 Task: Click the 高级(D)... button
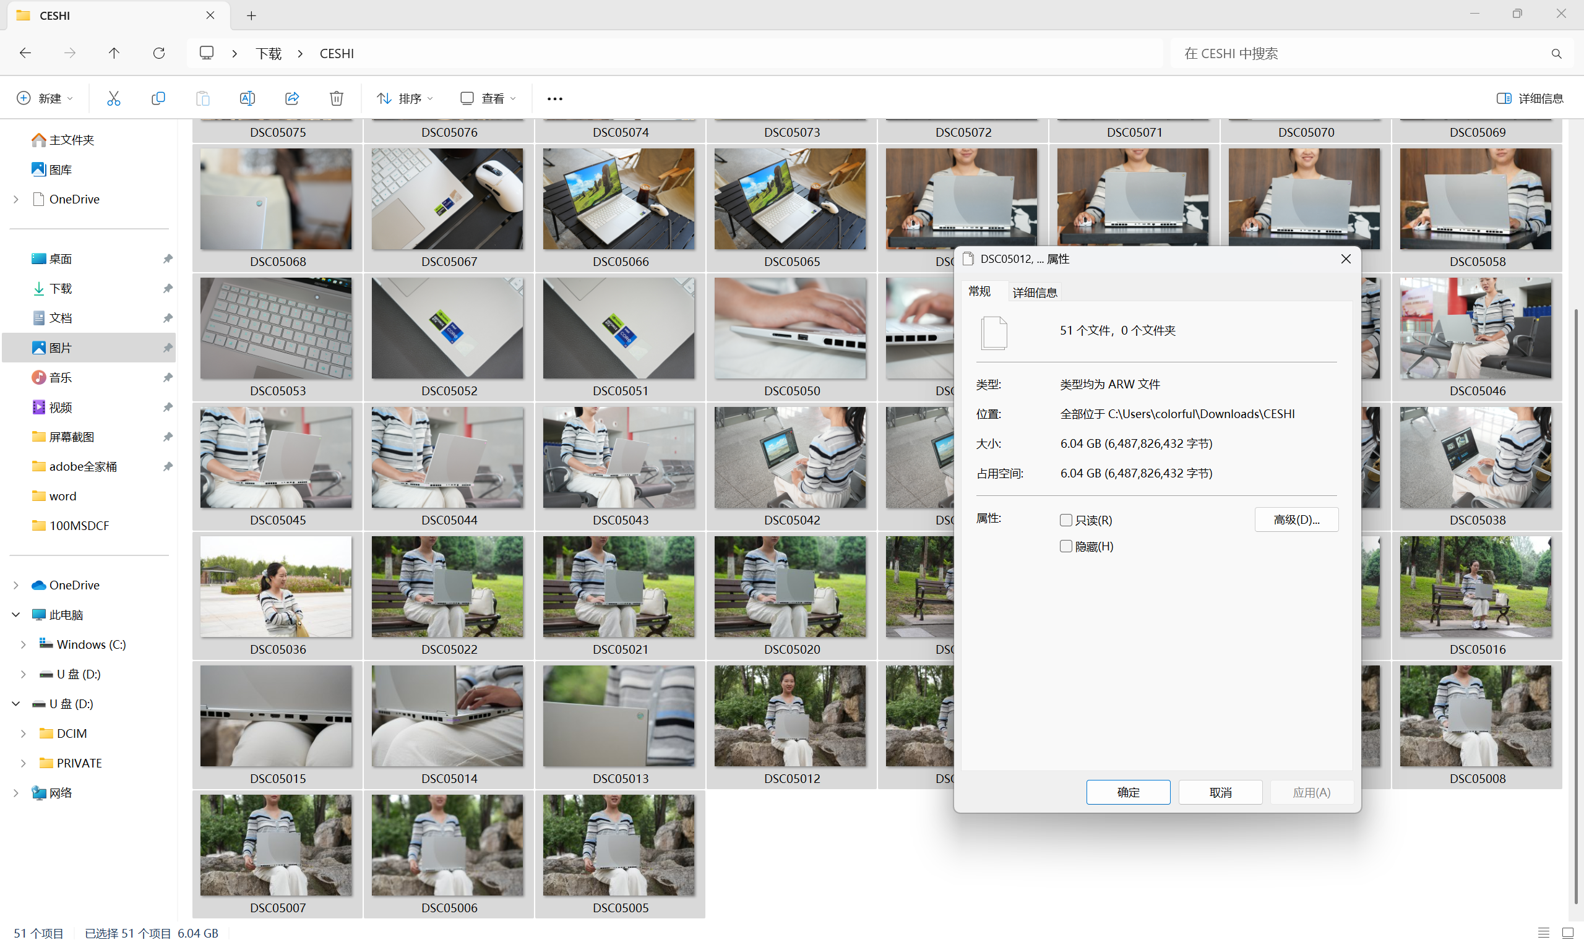[x=1296, y=520]
